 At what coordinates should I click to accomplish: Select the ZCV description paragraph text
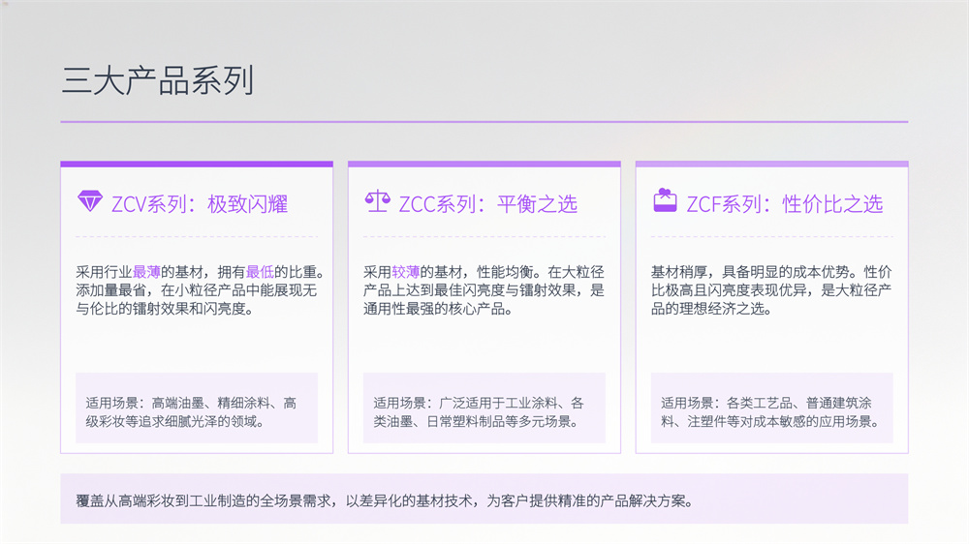click(201, 290)
